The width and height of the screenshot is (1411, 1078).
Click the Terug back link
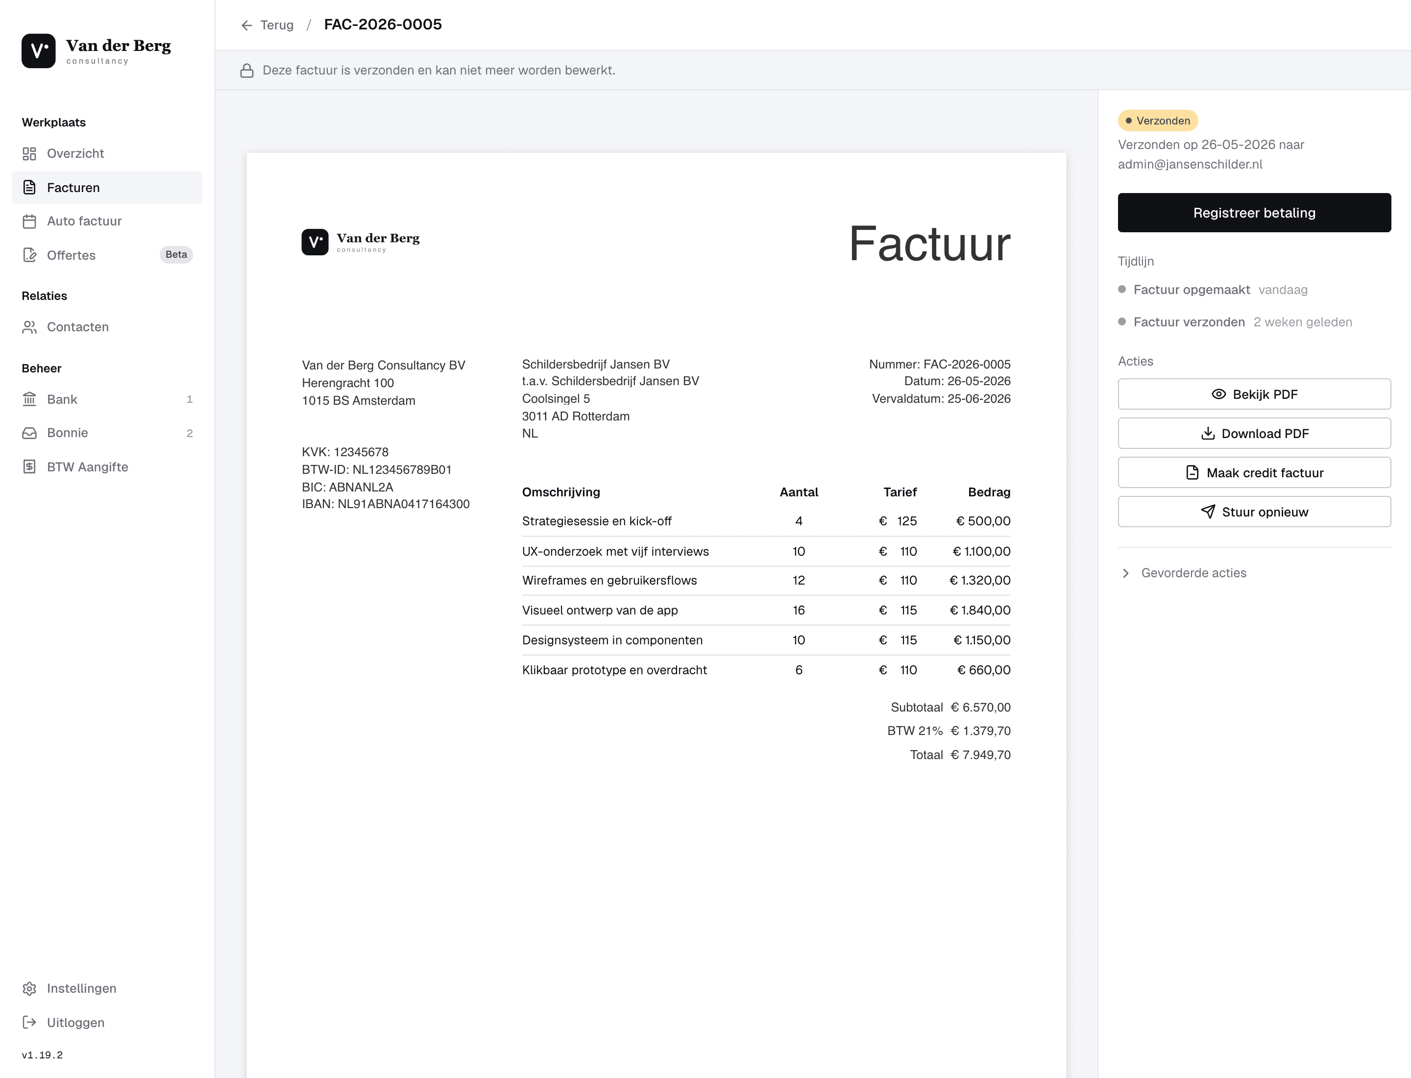pos(268,25)
